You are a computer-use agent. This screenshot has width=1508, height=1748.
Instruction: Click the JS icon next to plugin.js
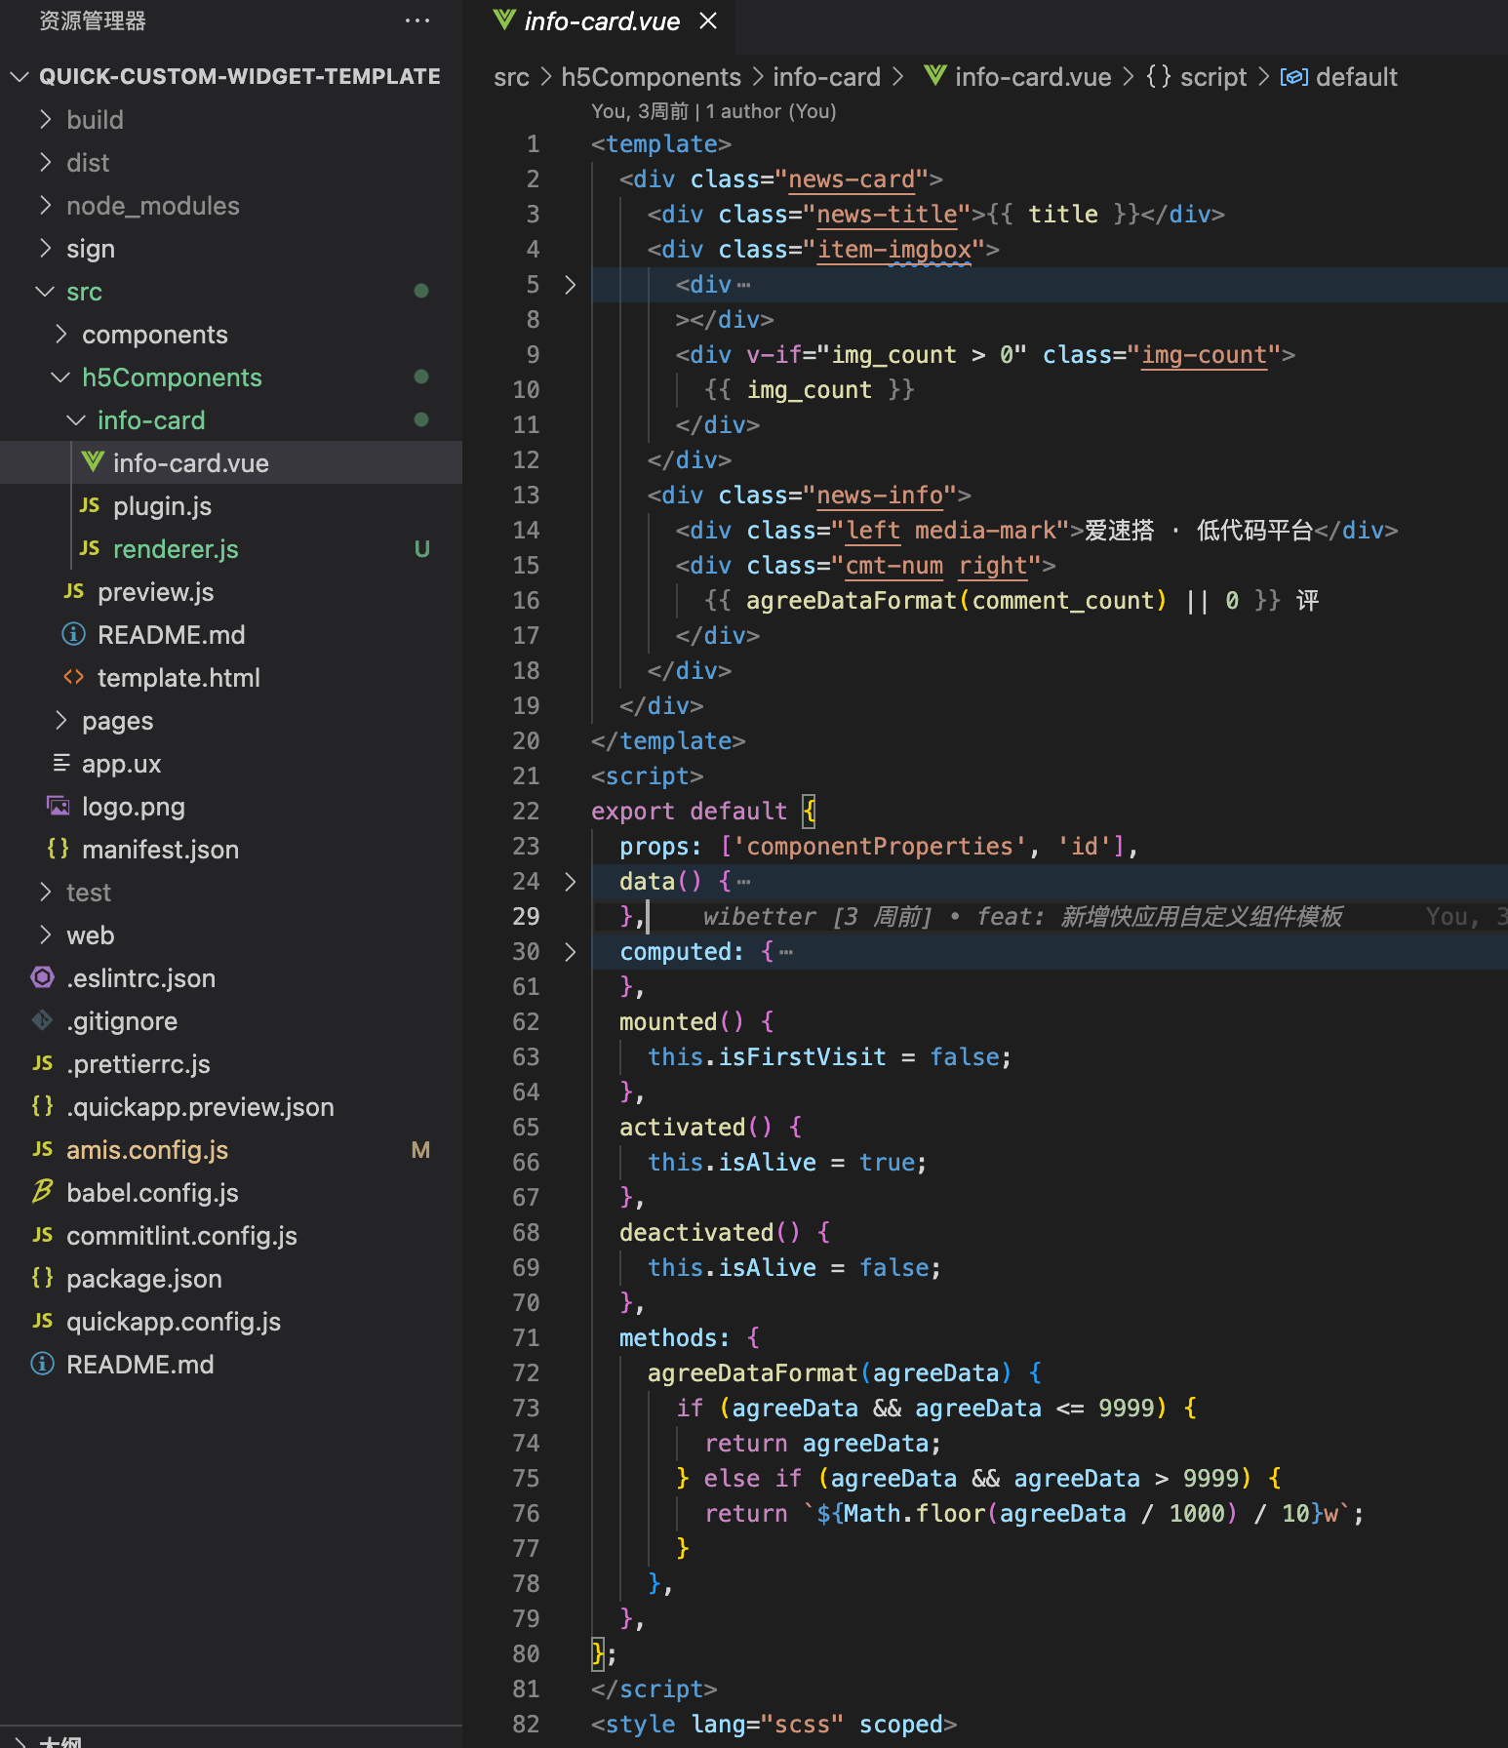coord(90,505)
